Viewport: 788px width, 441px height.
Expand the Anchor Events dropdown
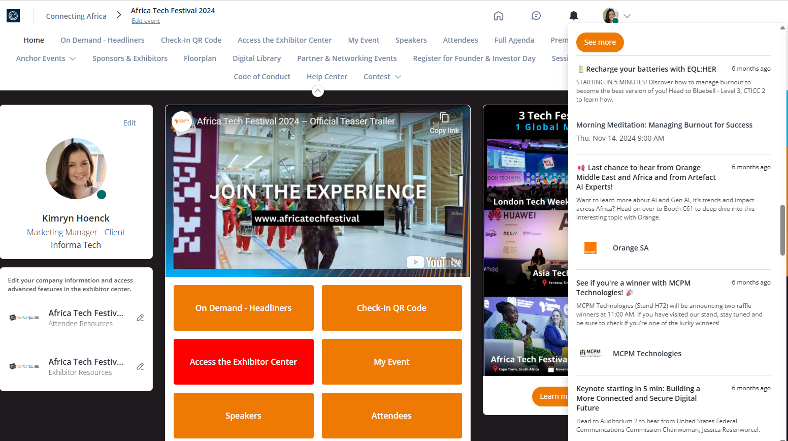[x=73, y=58]
